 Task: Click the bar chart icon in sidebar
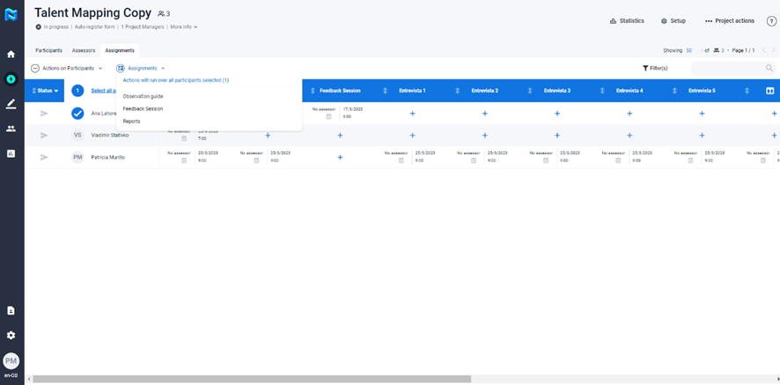11,153
